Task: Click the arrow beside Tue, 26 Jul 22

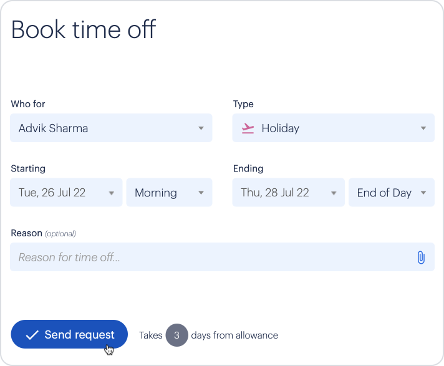Action: pyautogui.click(x=112, y=193)
